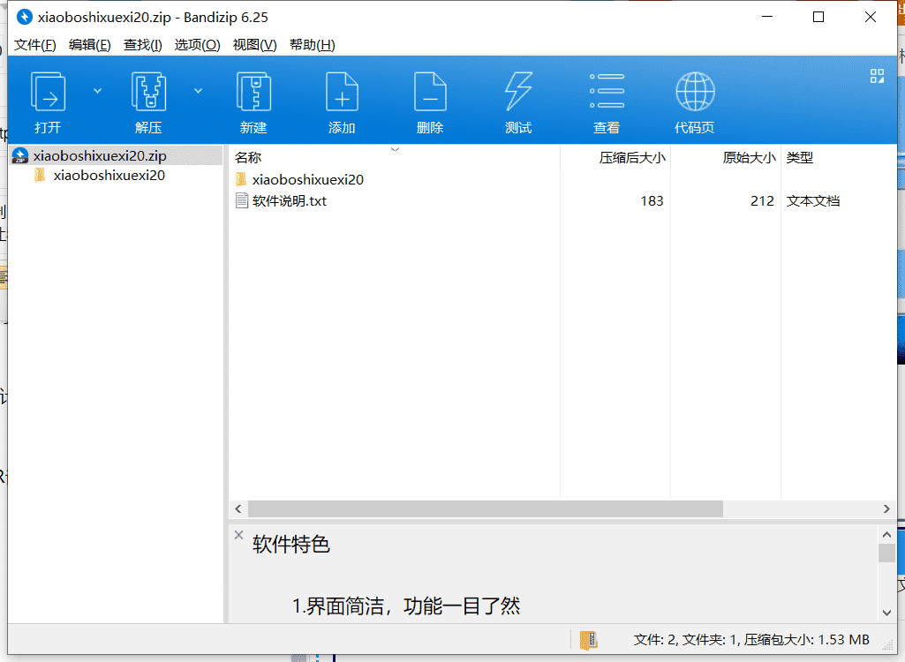The width and height of the screenshot is (905, 662).
Task: Select 软件说明.txt in the file list
Action: [x=290, y=201]
